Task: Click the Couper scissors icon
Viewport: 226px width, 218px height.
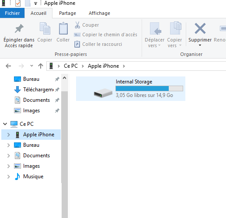Action: pyautogui.click(x=77, y=25)
